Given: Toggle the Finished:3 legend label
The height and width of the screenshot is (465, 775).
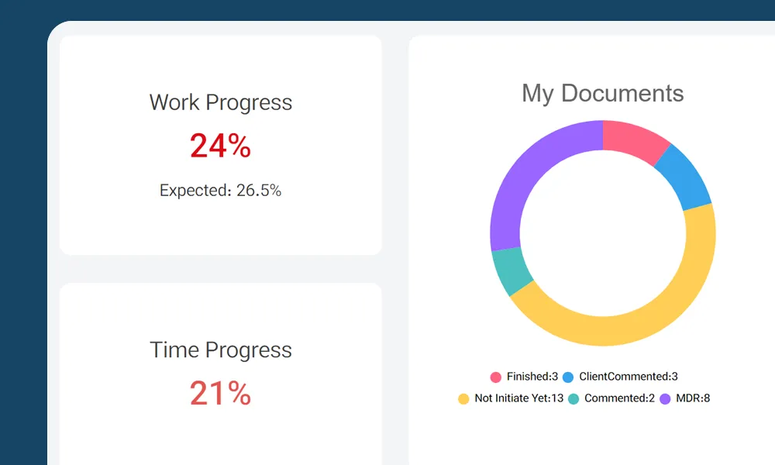Looking at the screenshot, I should click(532, 377).
